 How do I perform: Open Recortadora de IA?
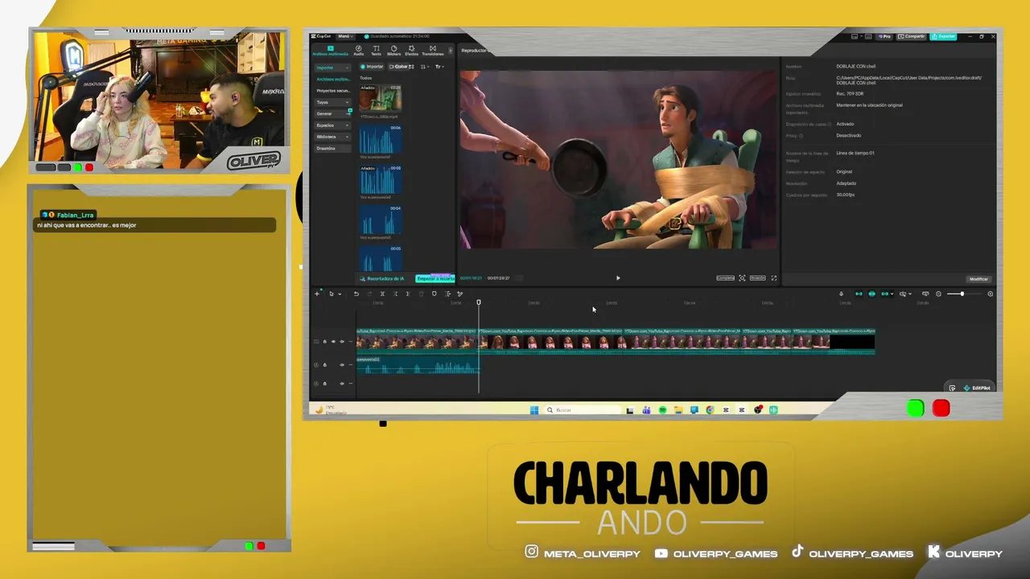click(382, 278)
